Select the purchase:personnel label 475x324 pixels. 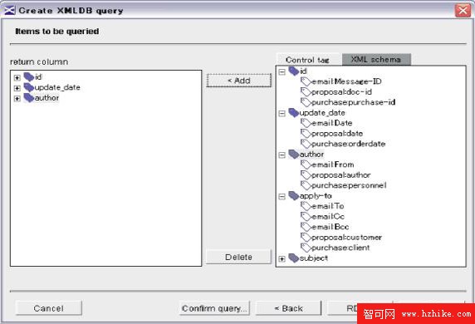tap(349, 185)
